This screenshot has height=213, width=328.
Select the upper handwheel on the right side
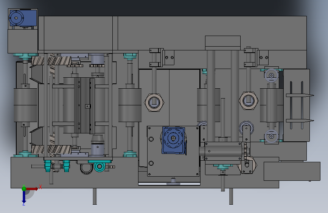tap(271, 75)
